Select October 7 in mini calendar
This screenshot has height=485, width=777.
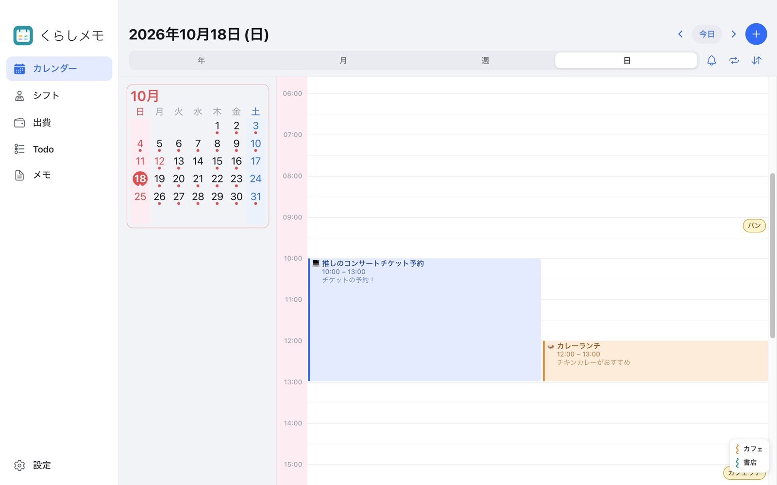click(x=198, y=144)
